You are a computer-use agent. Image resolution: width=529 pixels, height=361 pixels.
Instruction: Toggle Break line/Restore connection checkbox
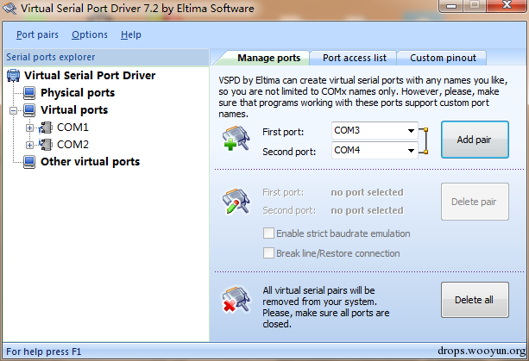click(268, 253)
